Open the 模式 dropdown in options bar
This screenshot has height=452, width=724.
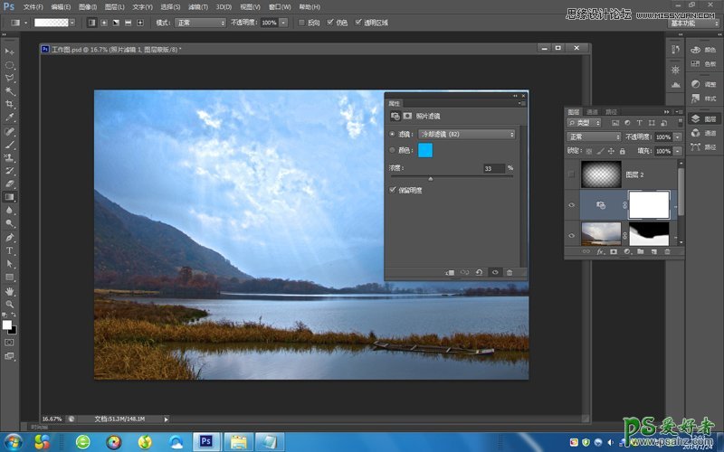[x=199, y=22]
